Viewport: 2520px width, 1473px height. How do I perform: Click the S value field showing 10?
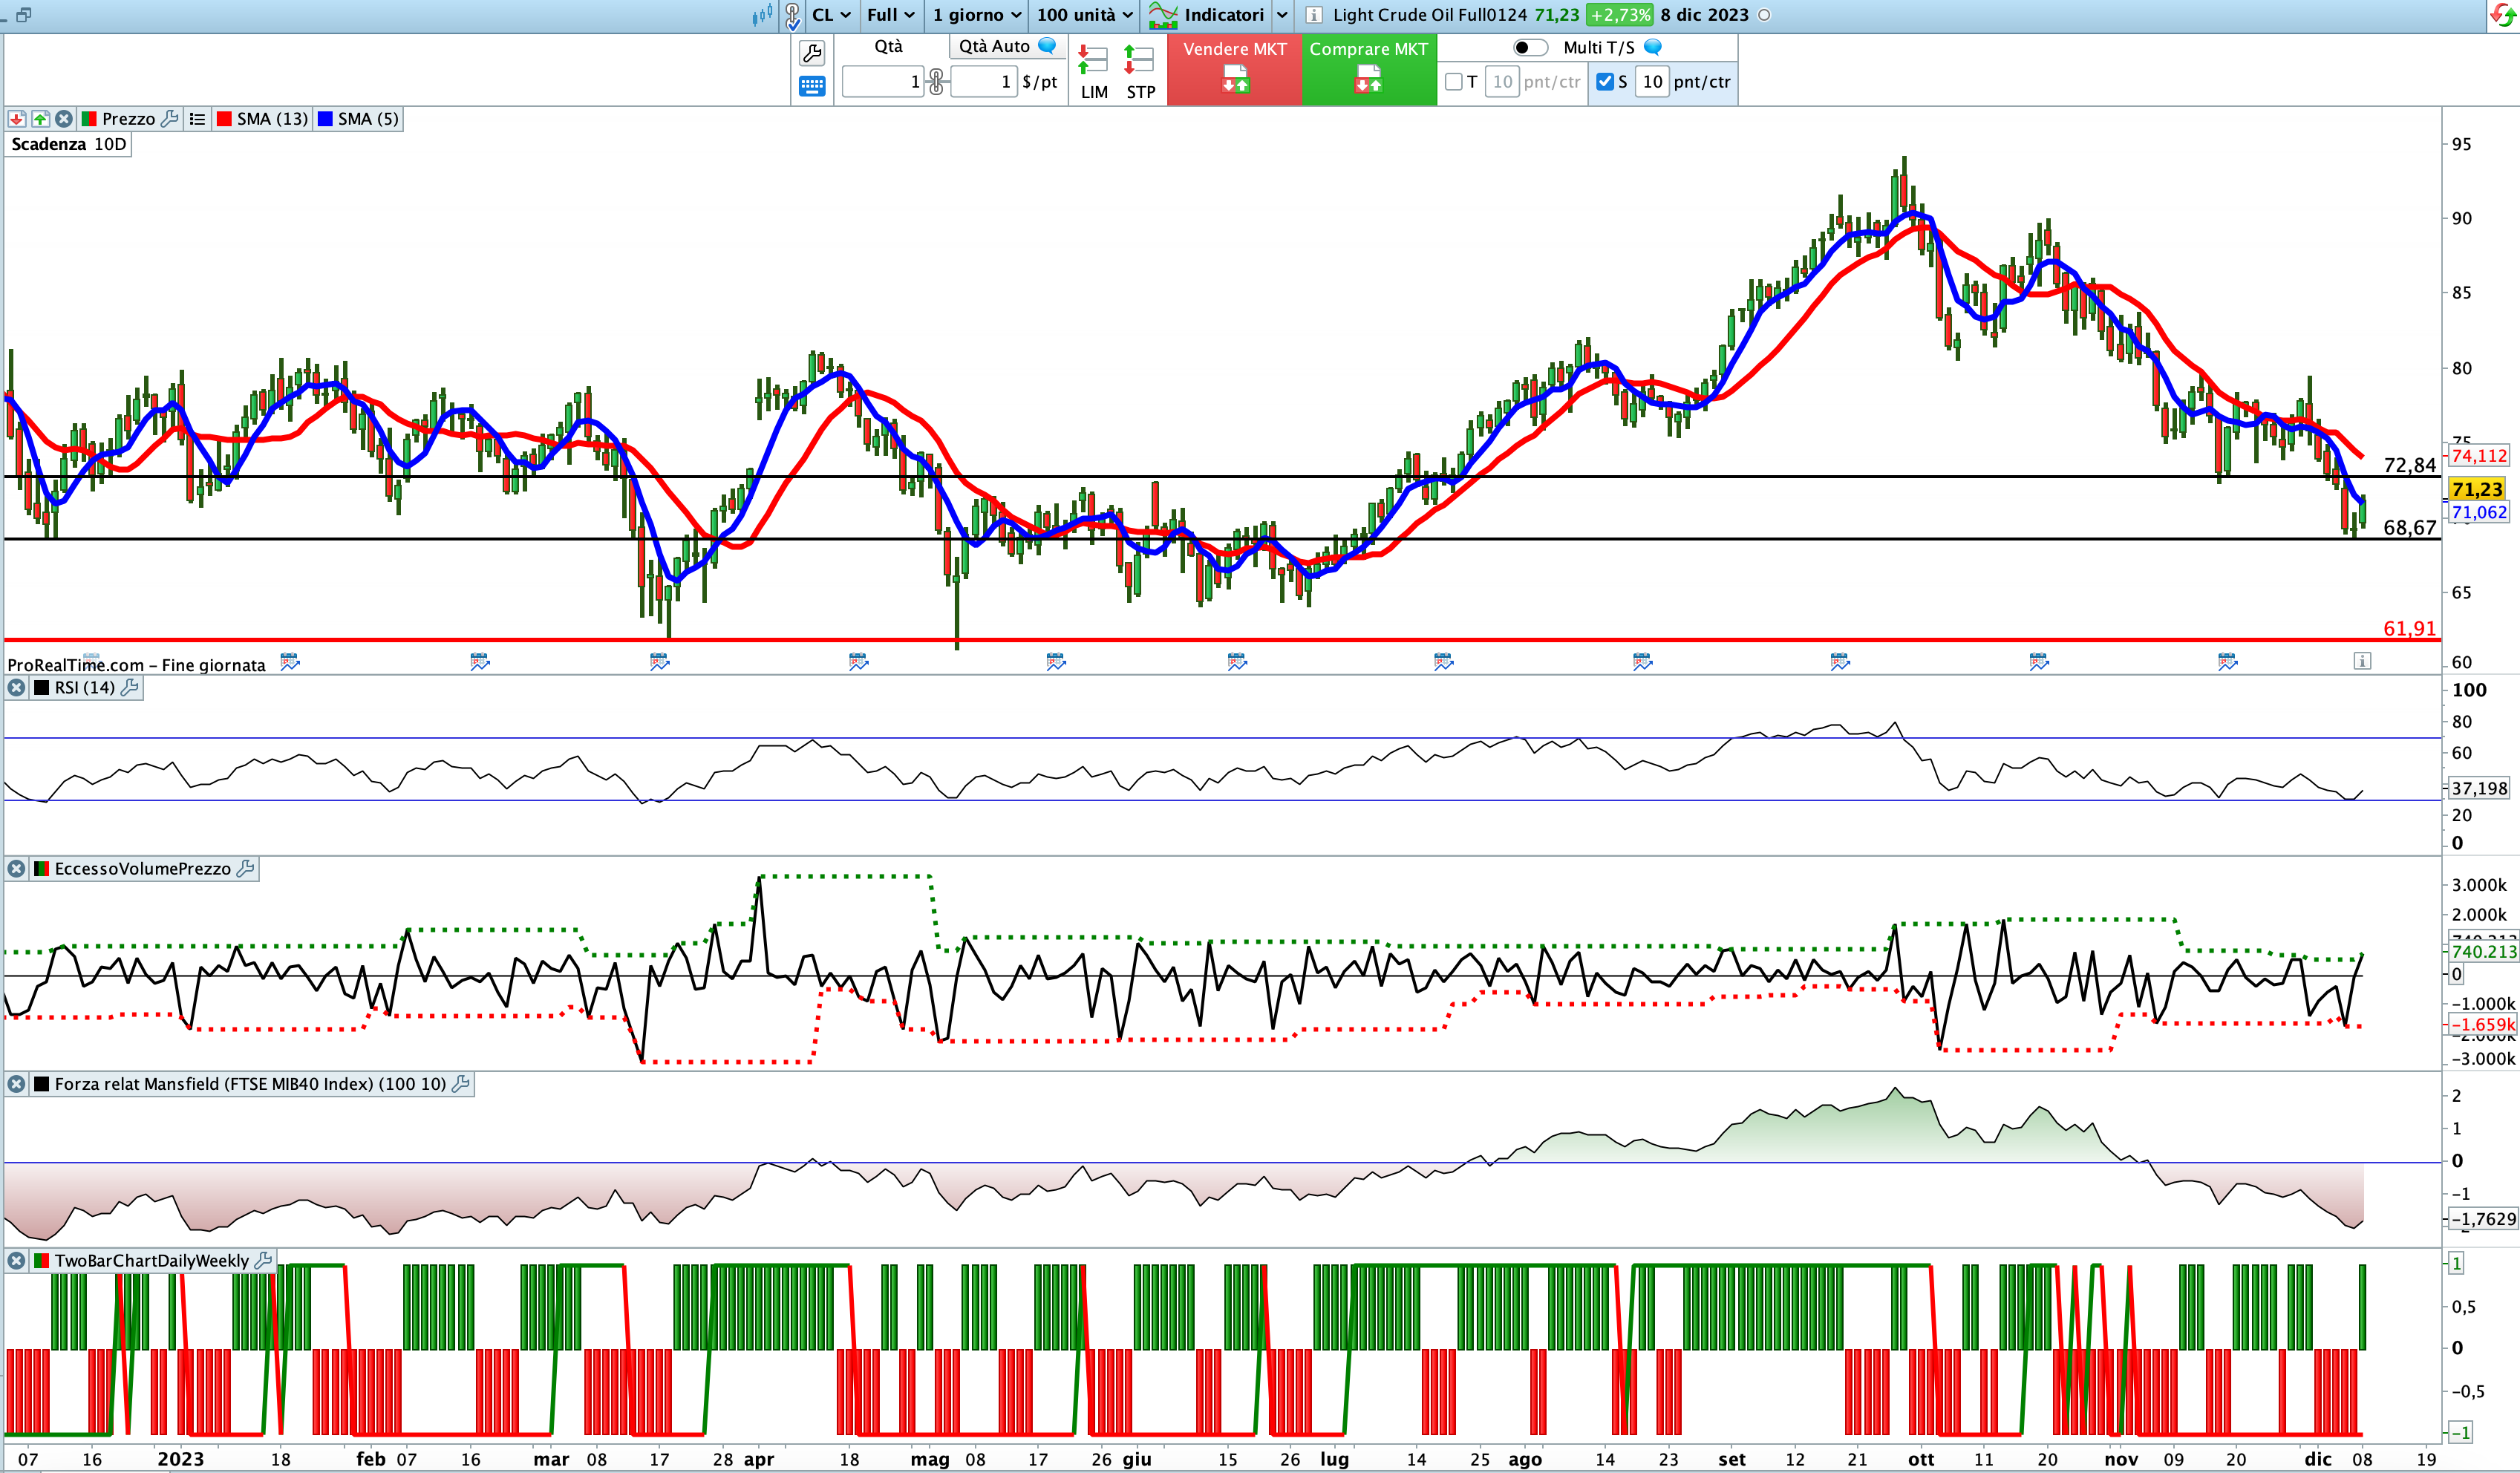click(1652, 82)
